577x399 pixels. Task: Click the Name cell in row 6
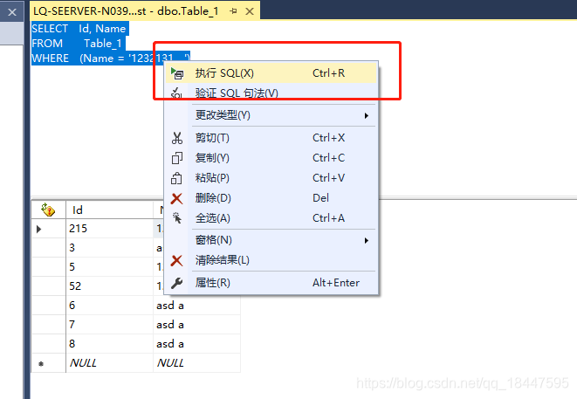pyautogui.click(x=197, y=306)
